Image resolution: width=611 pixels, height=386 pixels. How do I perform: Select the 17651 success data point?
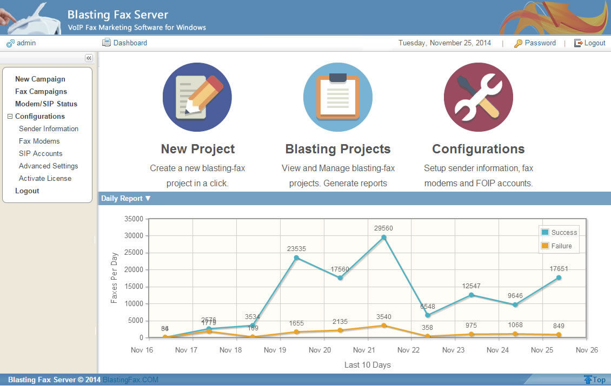(x=559, y=278)
